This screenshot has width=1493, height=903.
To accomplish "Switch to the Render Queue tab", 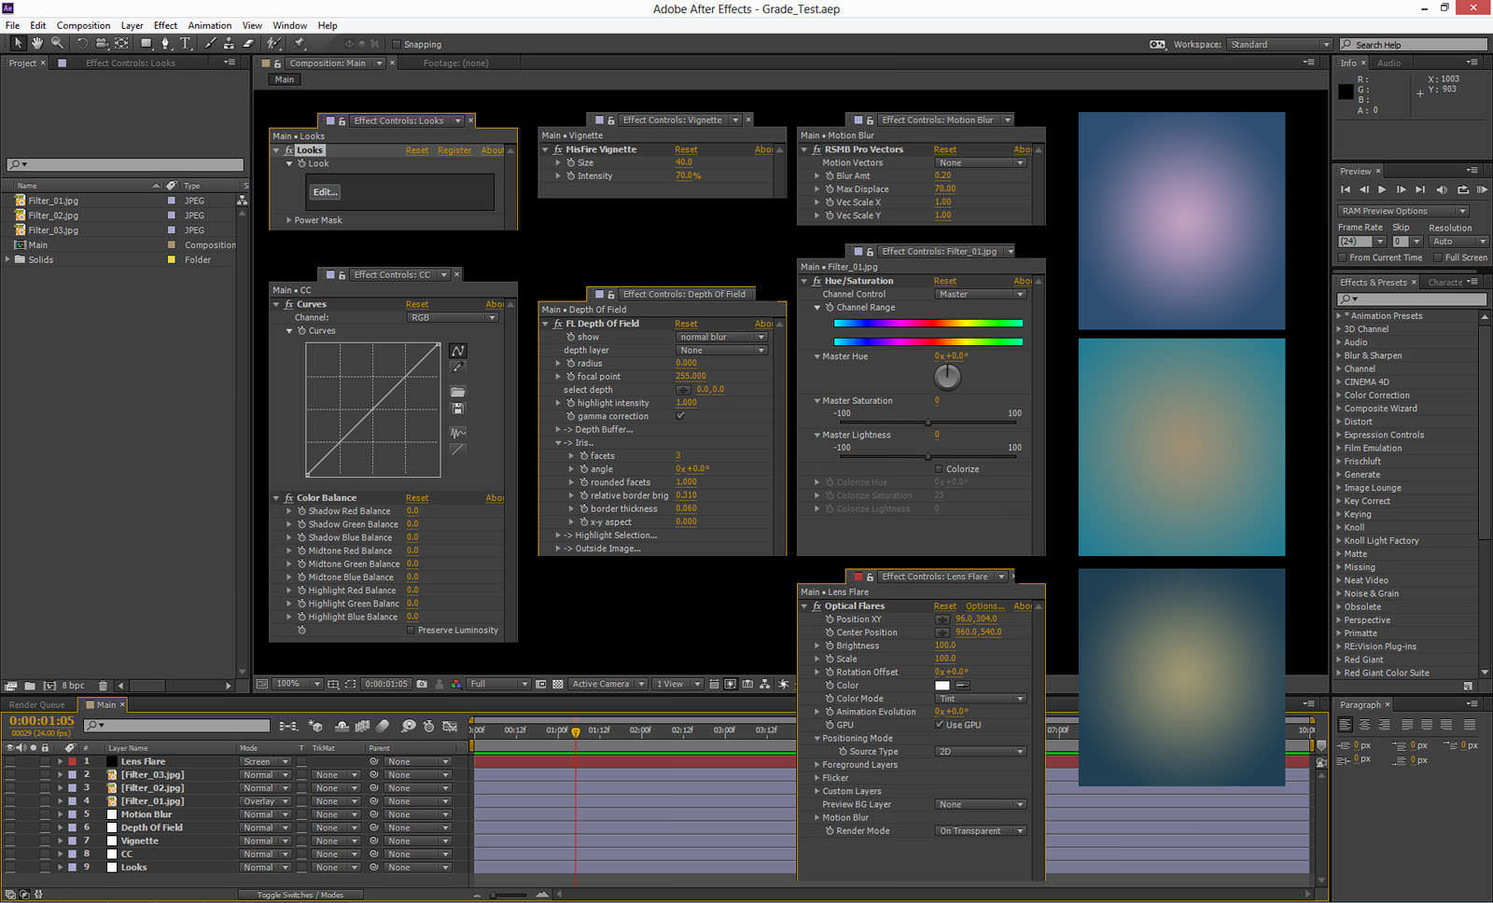I will pos(37,705).
